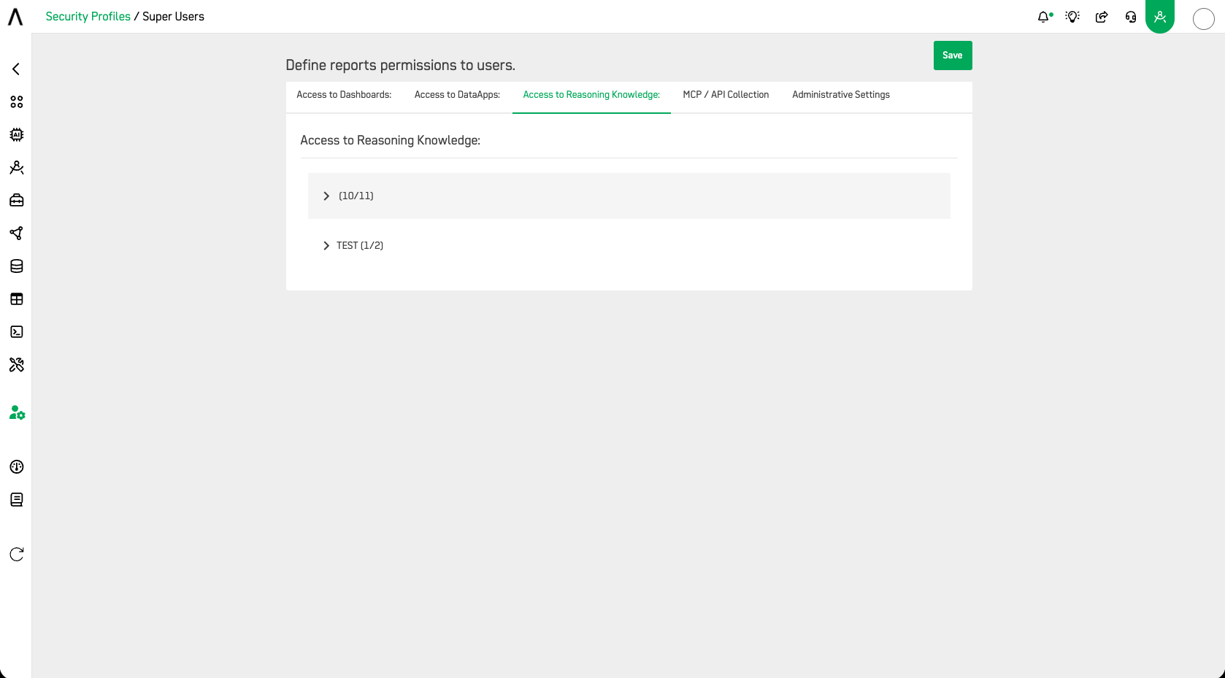Switch to Access to Dashboards tab
Viewport: 1225px width, 678px height.
344,95
